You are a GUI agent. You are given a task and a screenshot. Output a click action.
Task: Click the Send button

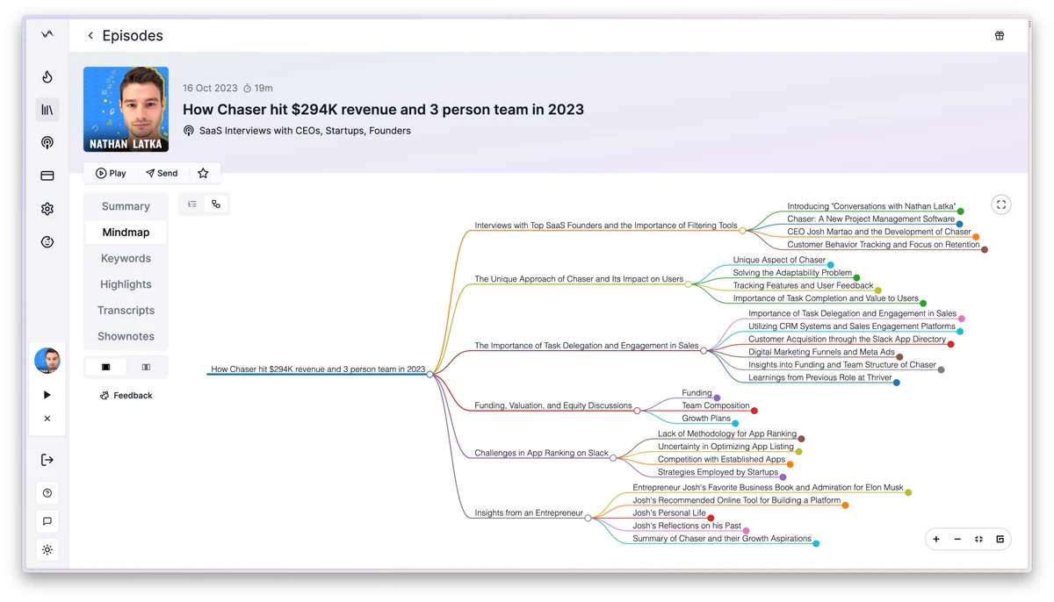pos(162,173)
